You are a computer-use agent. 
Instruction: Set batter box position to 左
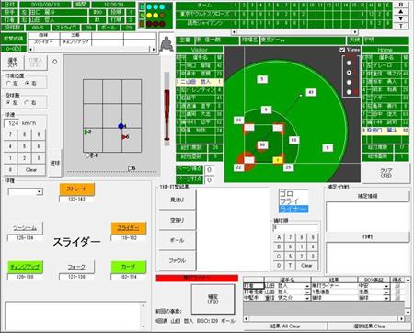click(x=8, y=83)
